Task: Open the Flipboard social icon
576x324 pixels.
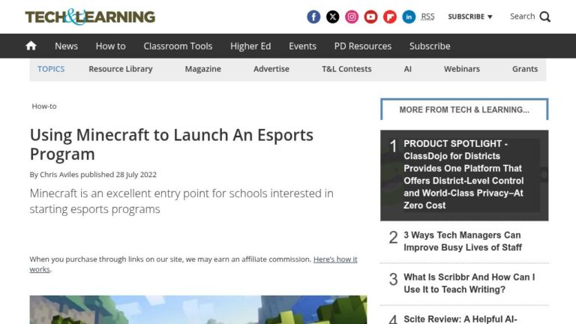Action: click(390, 17)
